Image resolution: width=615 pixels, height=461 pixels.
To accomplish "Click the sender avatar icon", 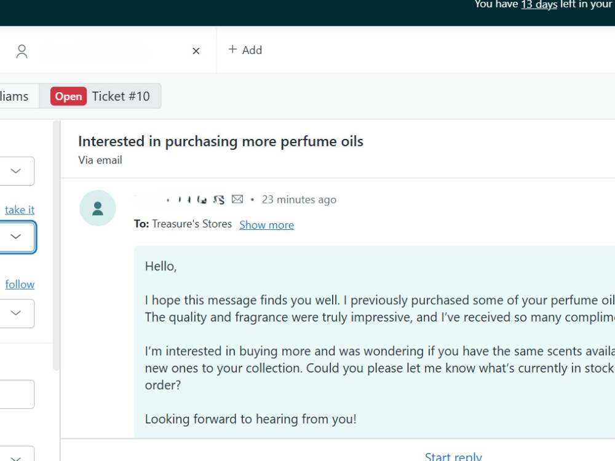I will 98,208.
